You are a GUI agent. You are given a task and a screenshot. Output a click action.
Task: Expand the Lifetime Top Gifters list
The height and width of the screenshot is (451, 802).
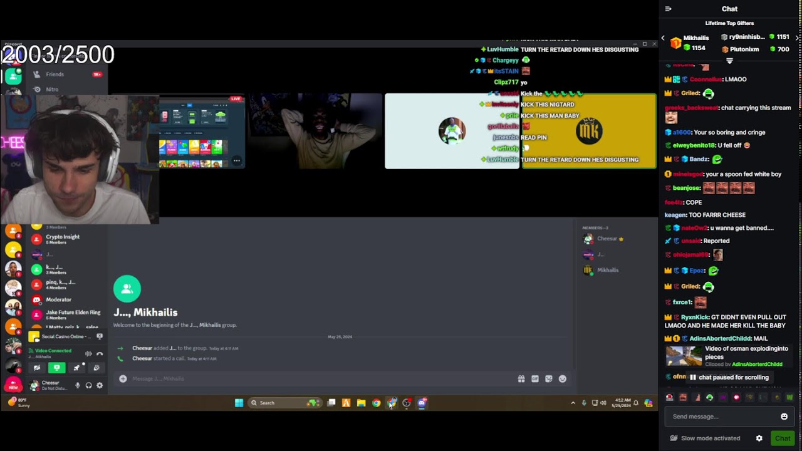729,61
